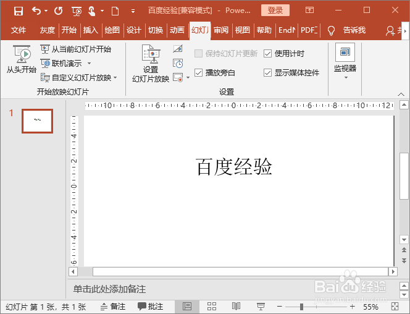Click the Tell Me lightbulb icon
This screenshot has height=314, width=410.
coord(331,31)
